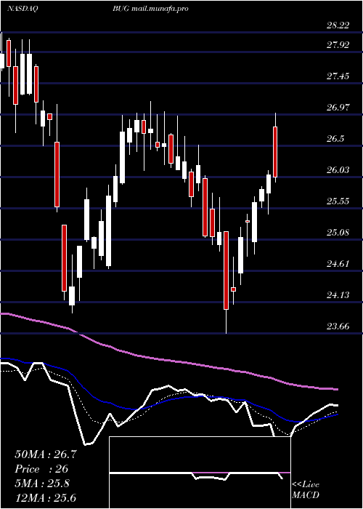The height and width of the screenshot is (509, 363).
Task: Select the 25.55 price level label
Action: [x=338, y=201]
